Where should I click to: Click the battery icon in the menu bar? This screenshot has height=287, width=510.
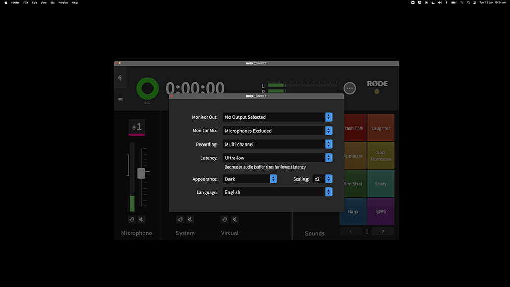tap(454, 2)
